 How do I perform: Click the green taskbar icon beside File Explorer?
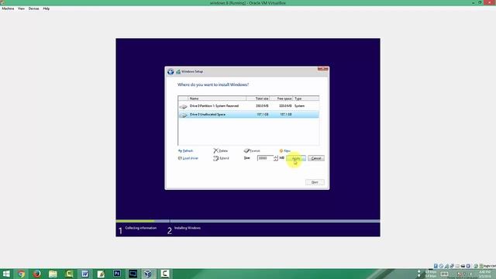pos(69,274)
